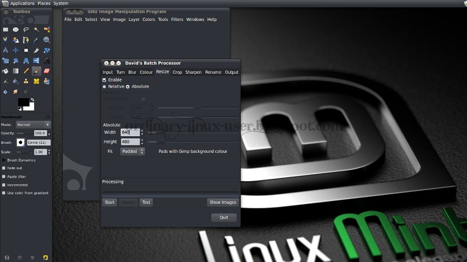Adjust the Opacity slider in tool options
This screenshot has width=467, height=262.
25,133
